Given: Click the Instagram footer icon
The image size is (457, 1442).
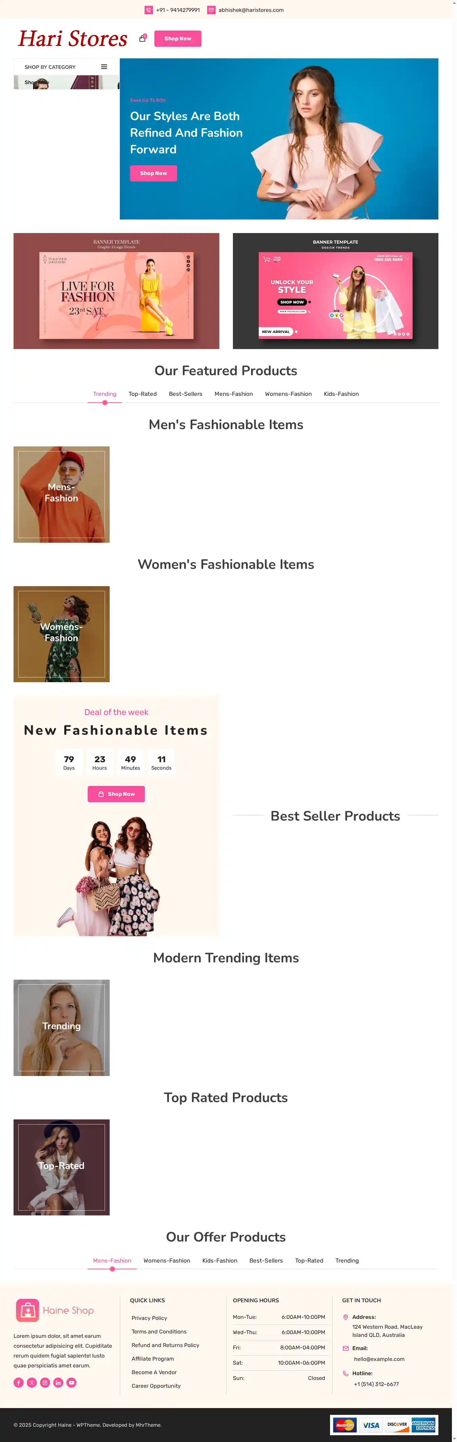Looking at the screenshot, I should [45, 1382].
